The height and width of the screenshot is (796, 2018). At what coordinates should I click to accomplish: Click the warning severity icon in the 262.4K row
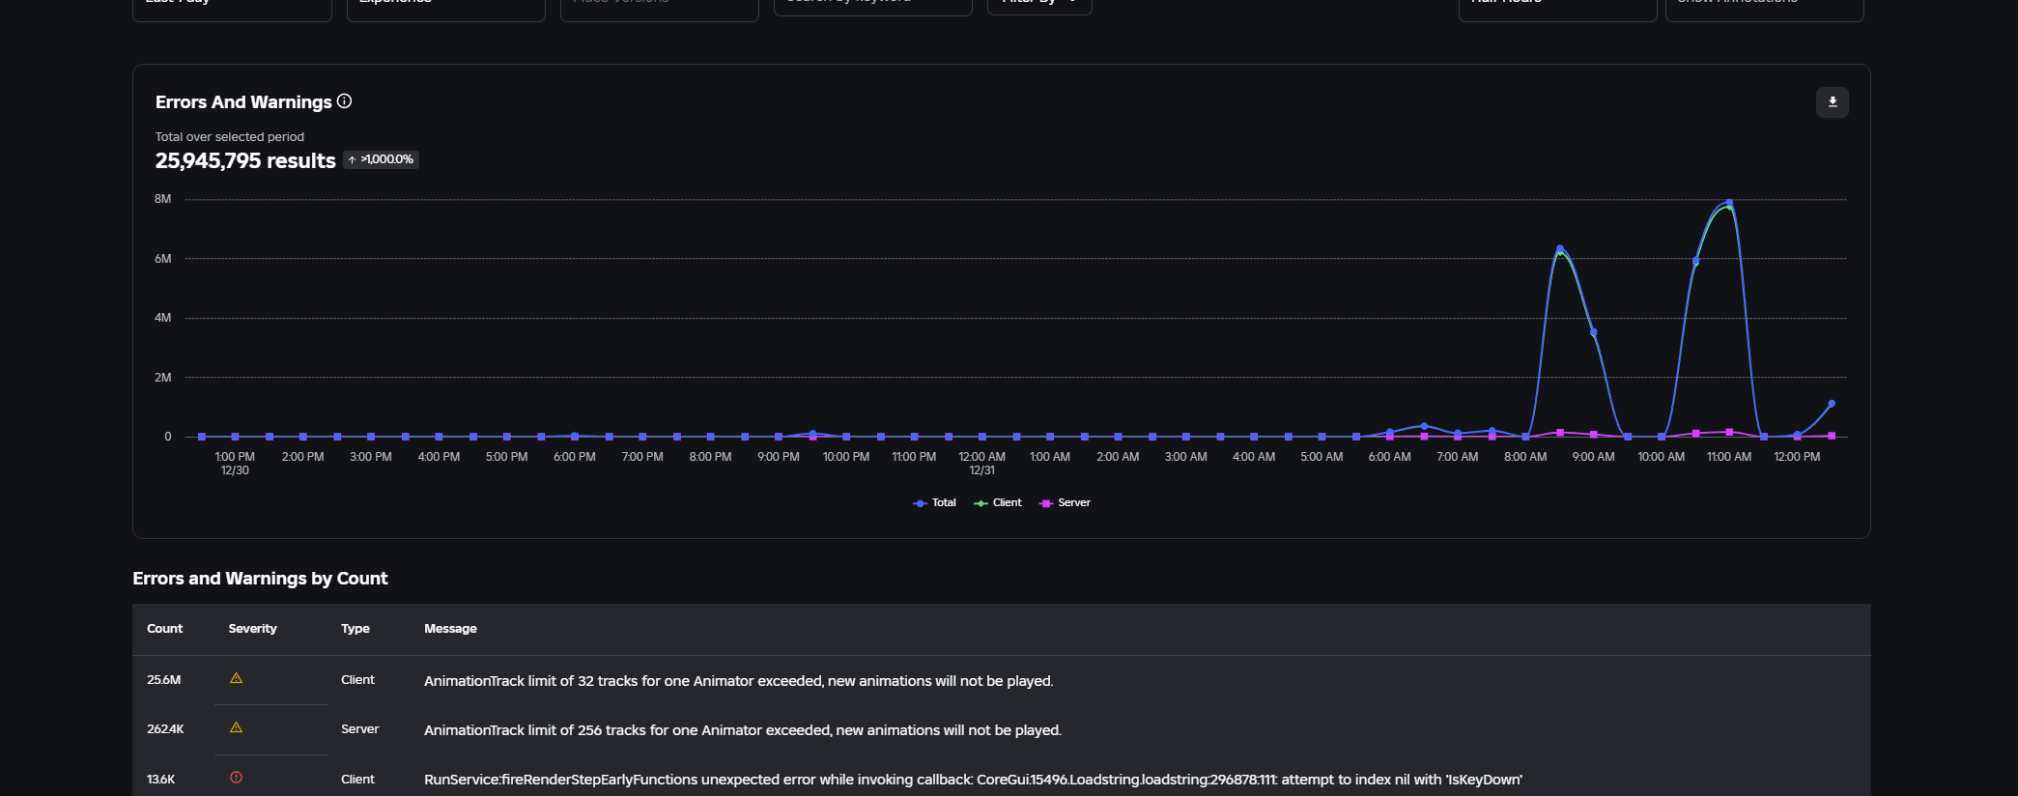(236, 728)
